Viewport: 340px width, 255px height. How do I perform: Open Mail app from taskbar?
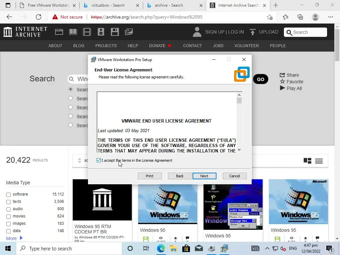pos(199,248)
